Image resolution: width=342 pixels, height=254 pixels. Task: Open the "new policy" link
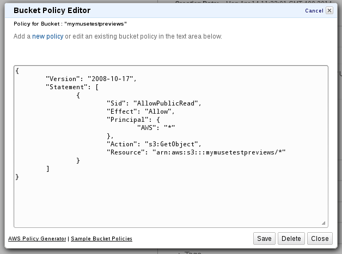pyautogui.click(x=47, y=36)
